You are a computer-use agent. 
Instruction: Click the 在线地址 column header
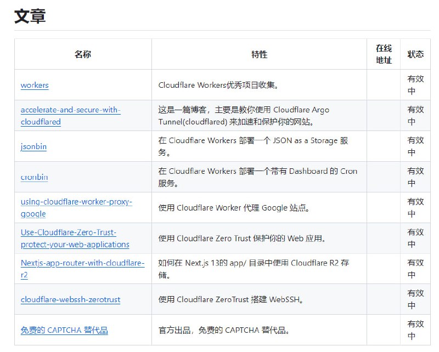click(x=383, y=54)
